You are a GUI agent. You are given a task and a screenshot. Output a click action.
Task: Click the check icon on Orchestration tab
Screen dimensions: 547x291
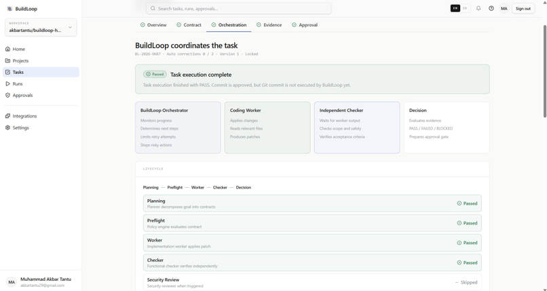[x=214, y=24]
